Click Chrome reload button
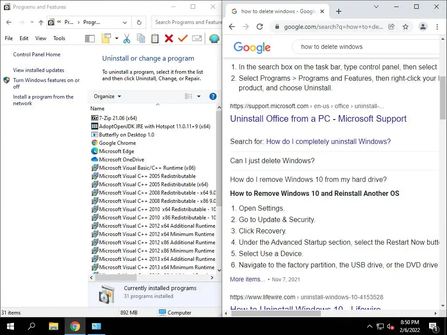The height and width of the screenshot is (335, 447). click(259, 27)
